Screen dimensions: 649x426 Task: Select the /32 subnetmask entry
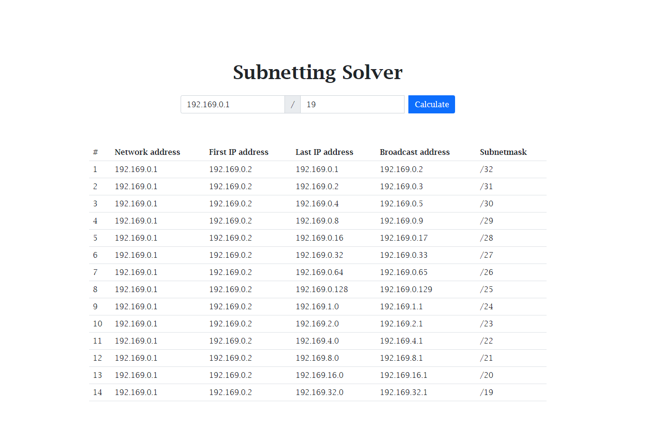click(487, 169)
